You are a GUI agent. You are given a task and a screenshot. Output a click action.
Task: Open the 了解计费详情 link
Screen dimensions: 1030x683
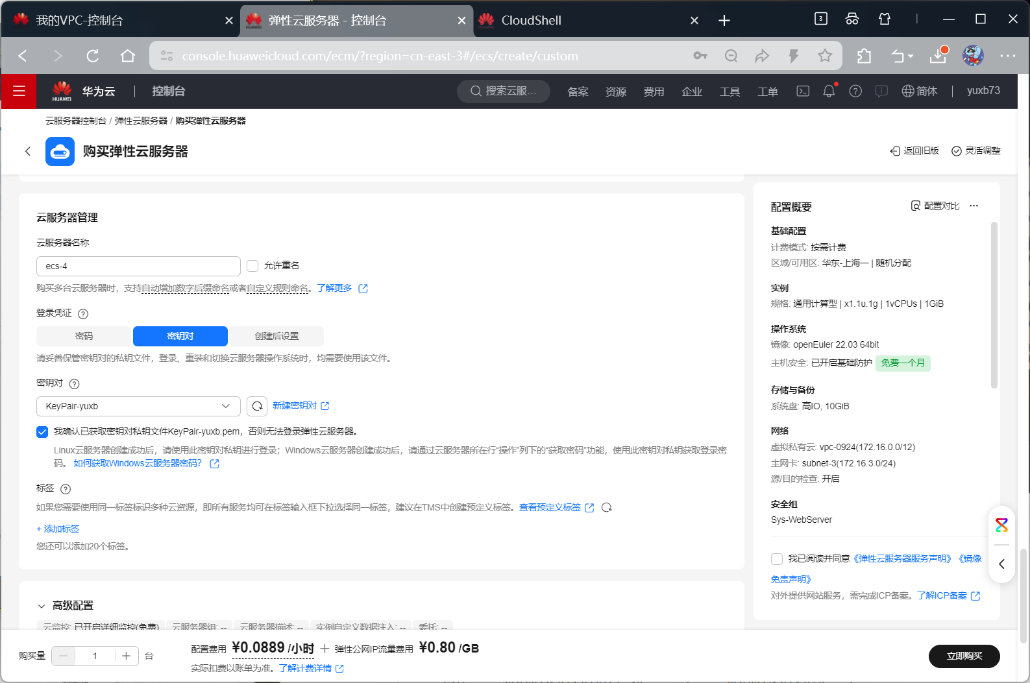[312, 668]
